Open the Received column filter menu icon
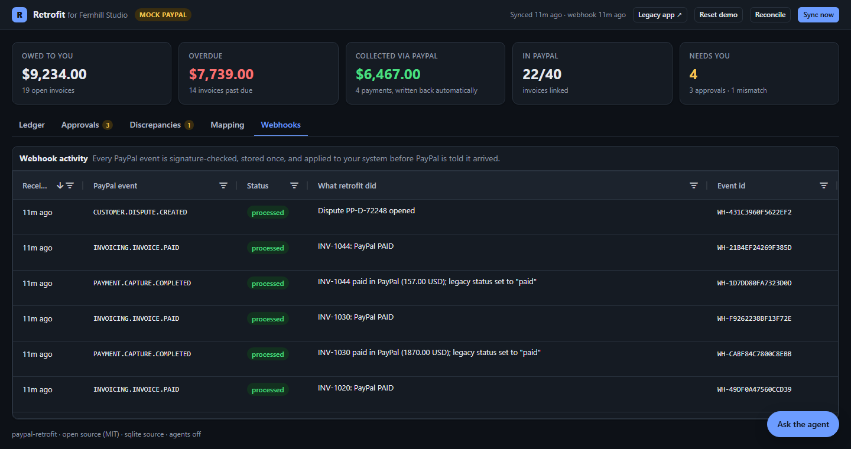851x449 pixels. point(70,186)
